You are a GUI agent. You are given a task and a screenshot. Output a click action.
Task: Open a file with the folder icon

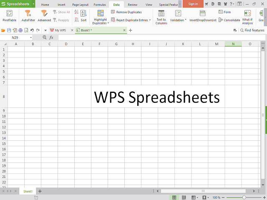[3, 30]
